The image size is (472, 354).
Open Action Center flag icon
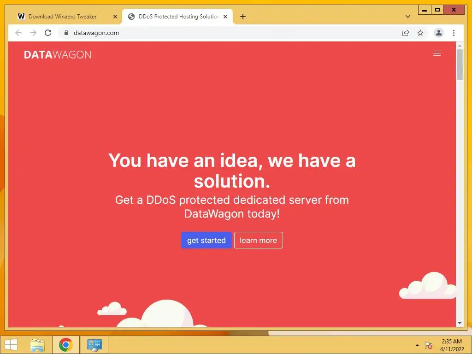coord(428,345)
